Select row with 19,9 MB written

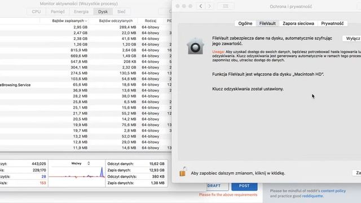point(86,125)
